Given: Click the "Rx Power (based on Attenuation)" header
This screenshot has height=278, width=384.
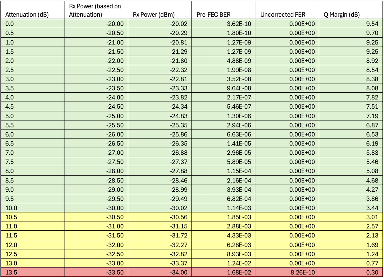Looking at the screenshot, I should 96,10.
